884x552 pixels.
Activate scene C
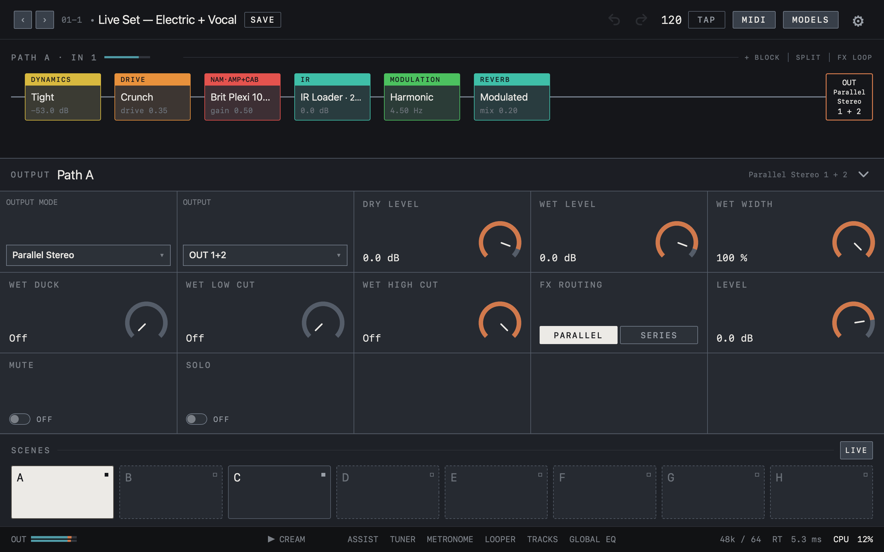point(279,492)
